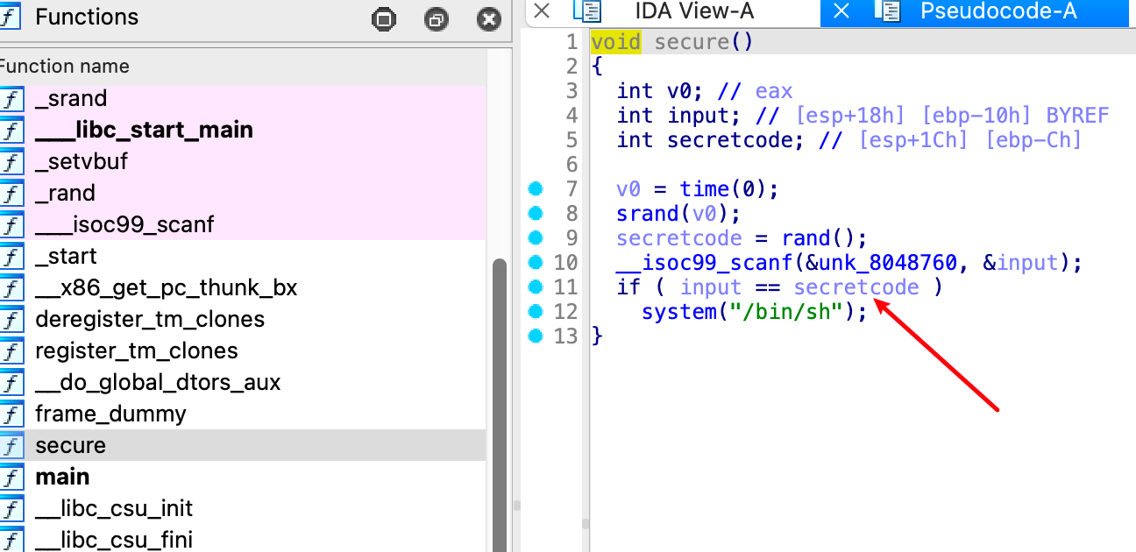Toggle the breakpoint dot on line 7

[x=536, y=189]
